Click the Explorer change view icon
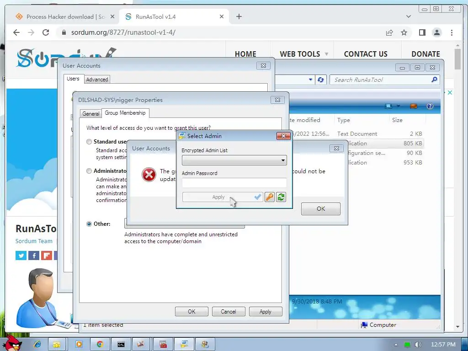 388,106
